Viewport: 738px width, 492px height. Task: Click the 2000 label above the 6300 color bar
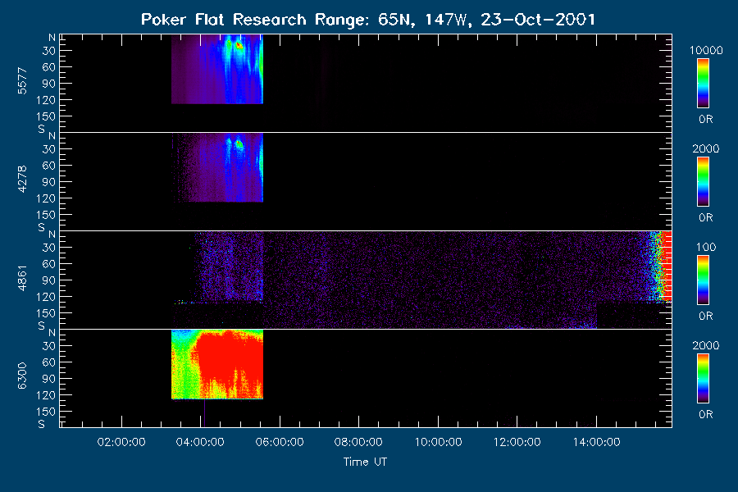[706, 345]
